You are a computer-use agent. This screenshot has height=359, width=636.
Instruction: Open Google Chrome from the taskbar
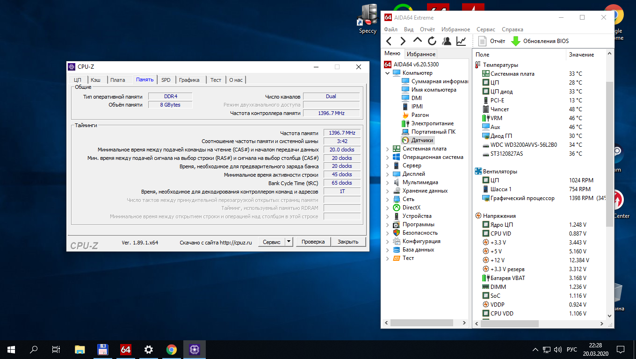172,349
